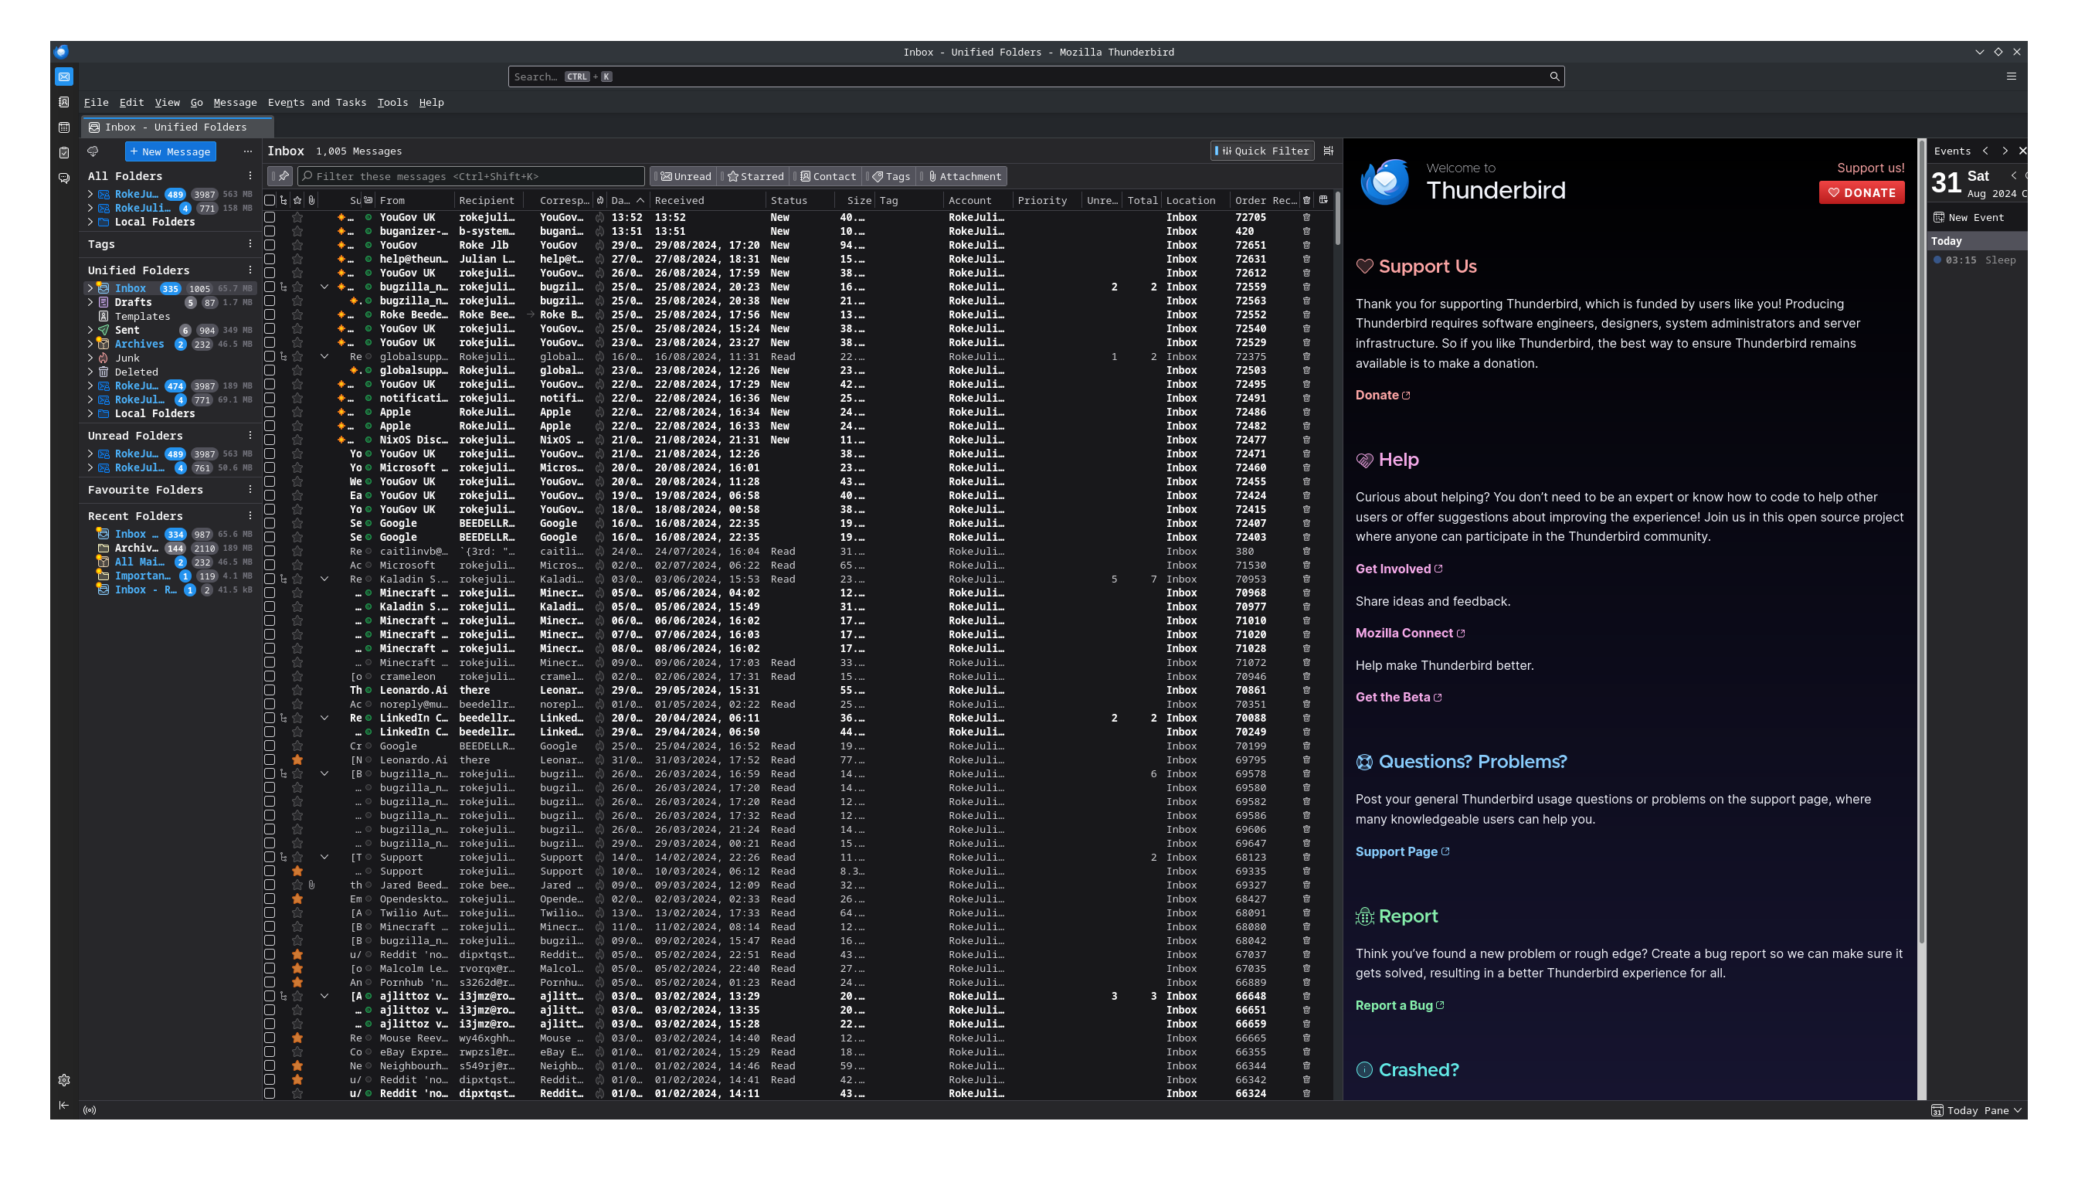
Task: Sort messages by the Received column header
Action: point(679,200)
